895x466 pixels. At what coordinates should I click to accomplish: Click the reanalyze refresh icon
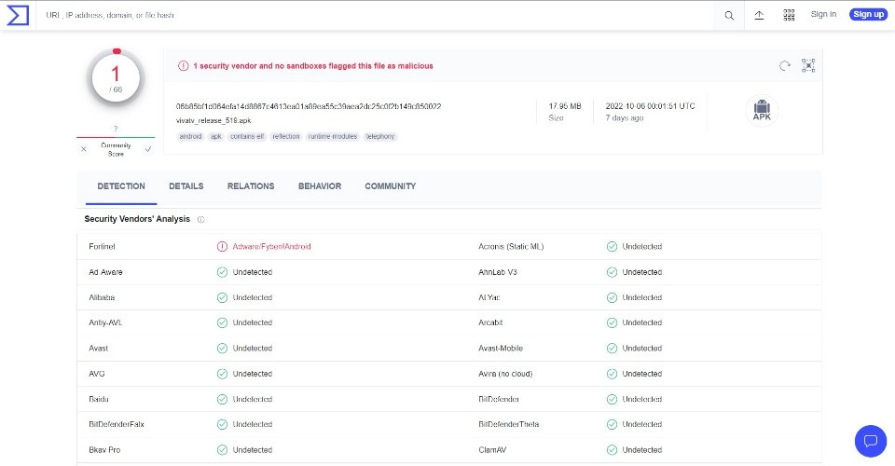[x=785, y=65]
